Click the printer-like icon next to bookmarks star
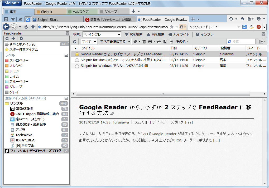Image resolution: width=269 pixels, height=188 pixels. click(20, 19)
